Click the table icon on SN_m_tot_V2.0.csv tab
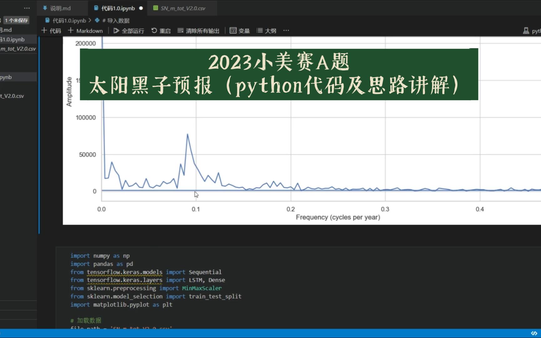The width and height of the screenshot is (541, 338). click(156, 8)
